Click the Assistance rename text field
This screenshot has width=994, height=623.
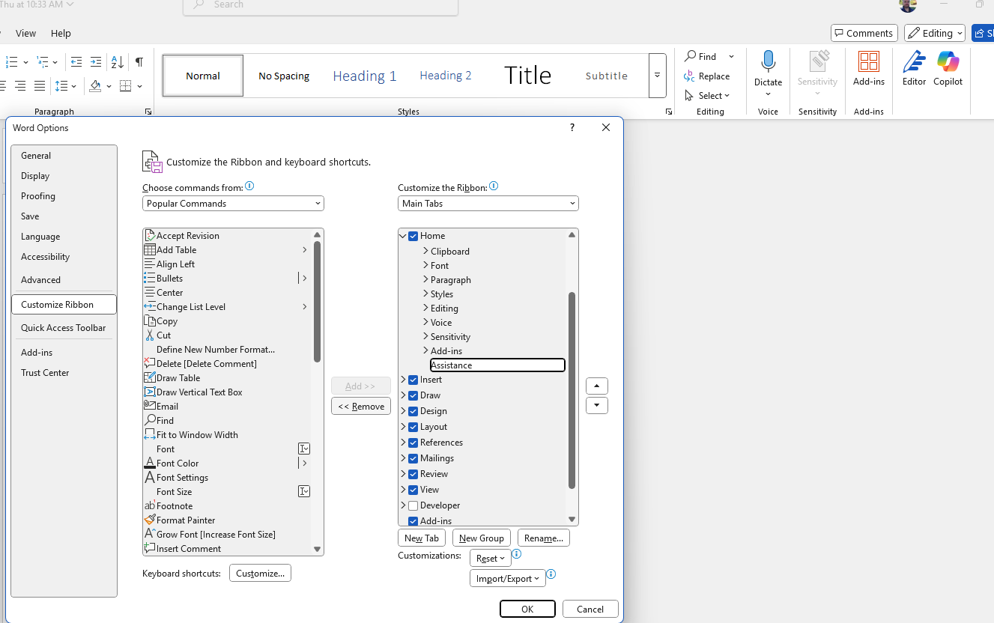497,365
